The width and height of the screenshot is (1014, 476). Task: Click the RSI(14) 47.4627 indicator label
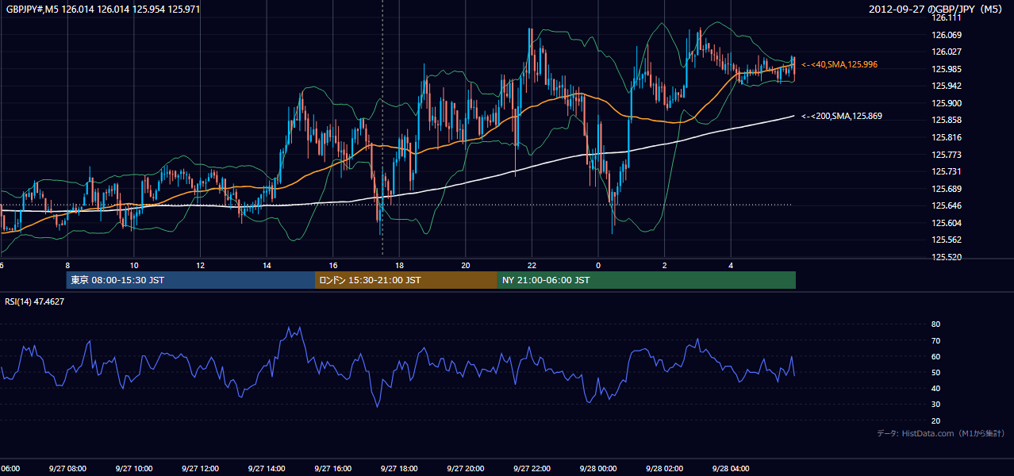click(x=35, y=301)
